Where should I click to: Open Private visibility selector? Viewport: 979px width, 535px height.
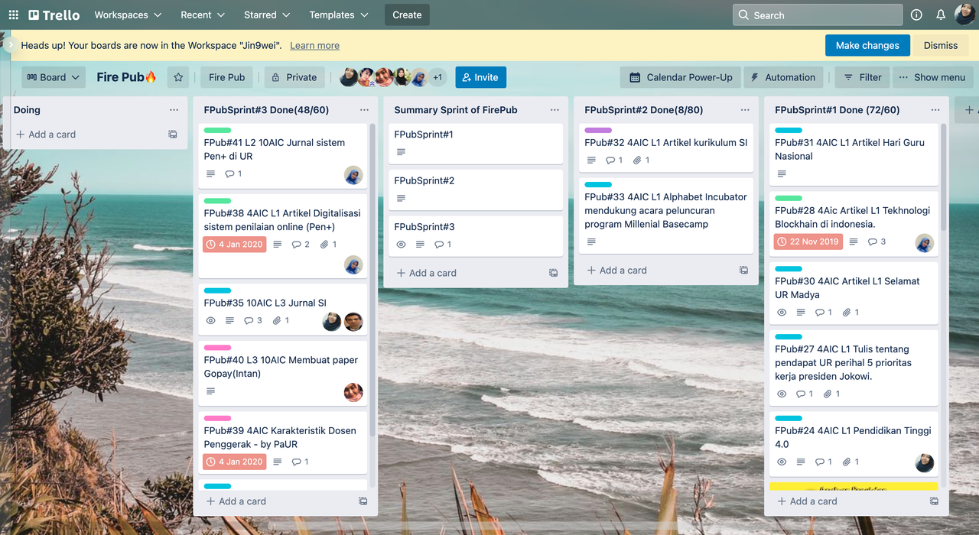[294, 77]
